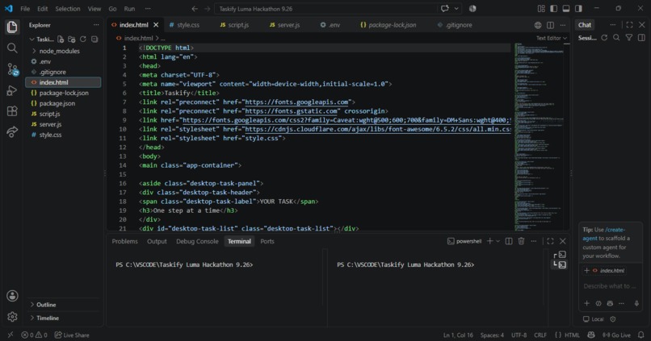Open editor more actions ellipsis
651x341 pixels.
coord(563,25)
